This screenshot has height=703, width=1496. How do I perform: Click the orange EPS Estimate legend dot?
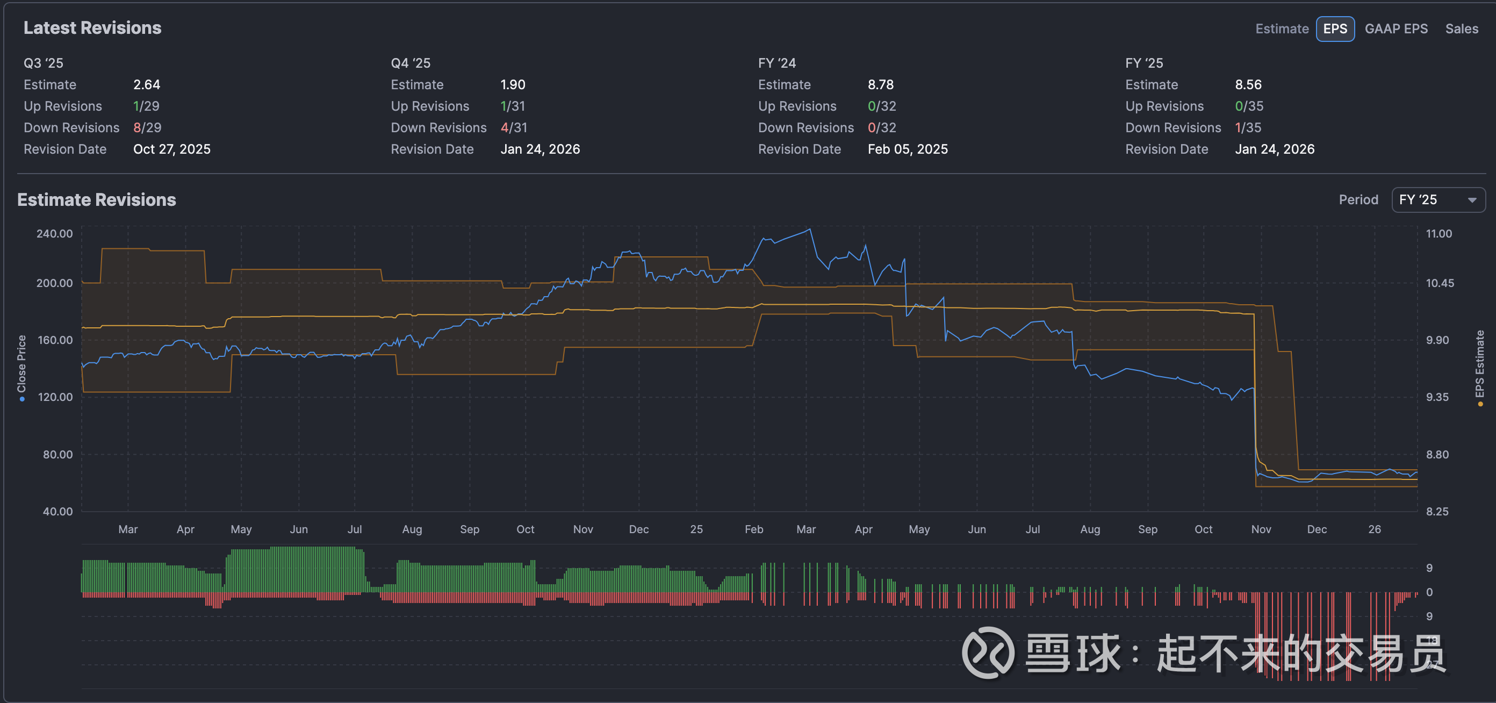click(x=1480, y=404)
